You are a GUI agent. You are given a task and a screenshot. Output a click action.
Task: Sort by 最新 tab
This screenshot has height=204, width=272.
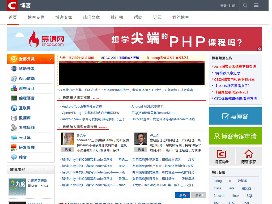198,195
